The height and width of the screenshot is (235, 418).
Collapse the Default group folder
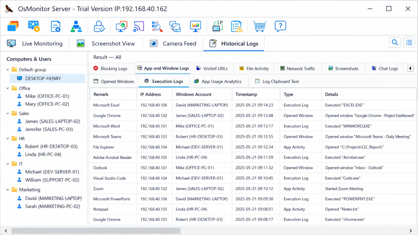(x=8, y=70)
